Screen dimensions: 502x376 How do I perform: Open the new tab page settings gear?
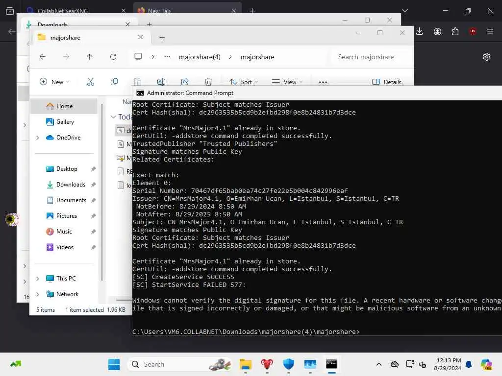click(487, 57)
